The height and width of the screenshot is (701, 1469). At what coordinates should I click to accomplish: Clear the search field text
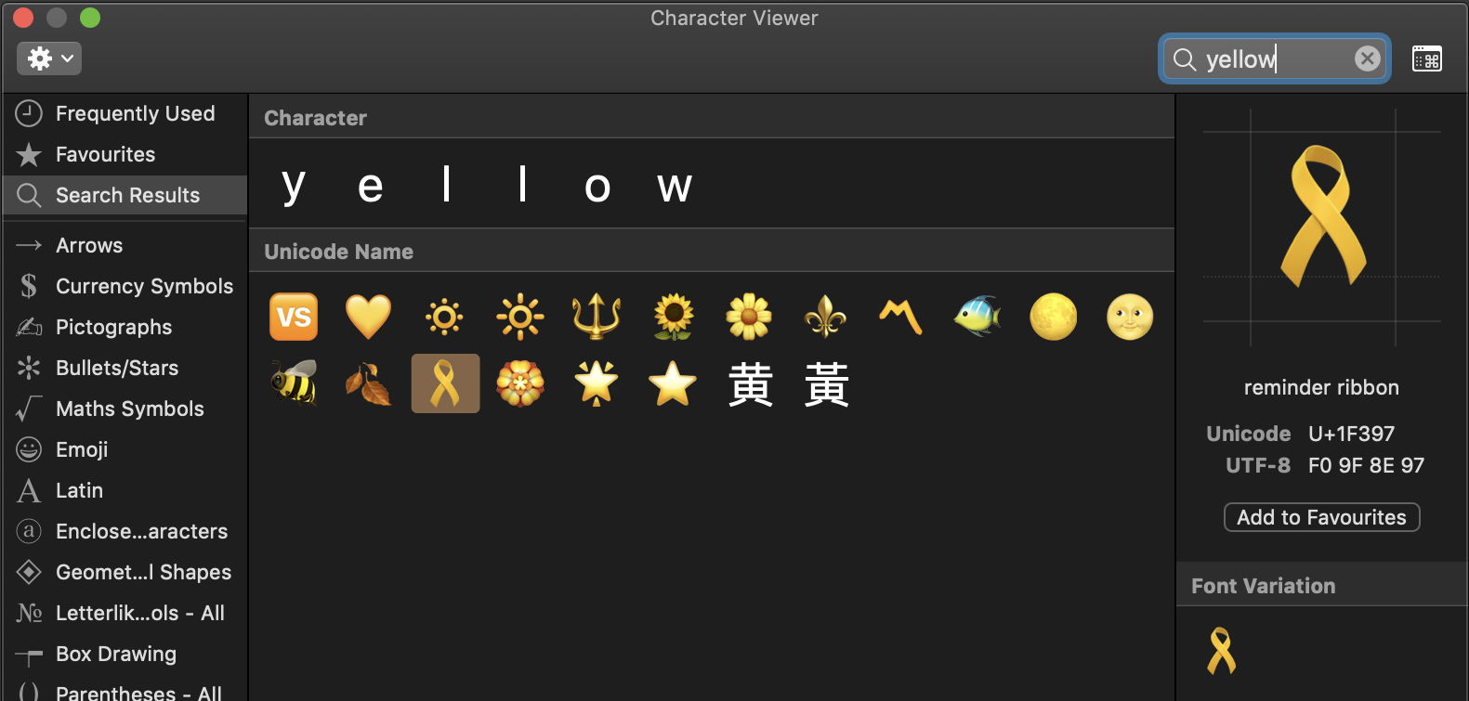(x=1367, y=58)
